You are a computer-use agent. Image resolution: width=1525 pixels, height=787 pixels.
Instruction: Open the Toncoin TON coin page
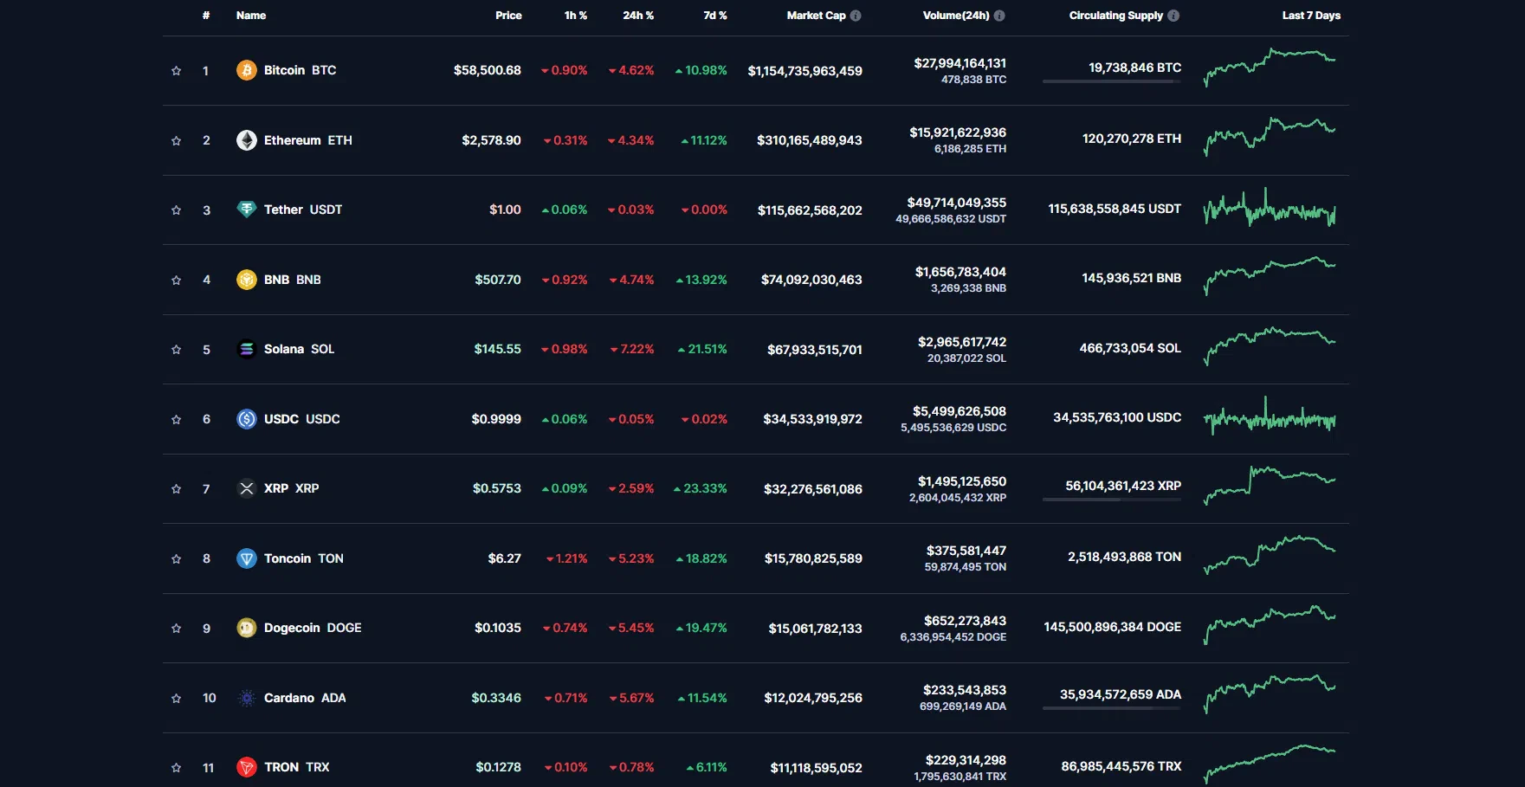[303, 558]
